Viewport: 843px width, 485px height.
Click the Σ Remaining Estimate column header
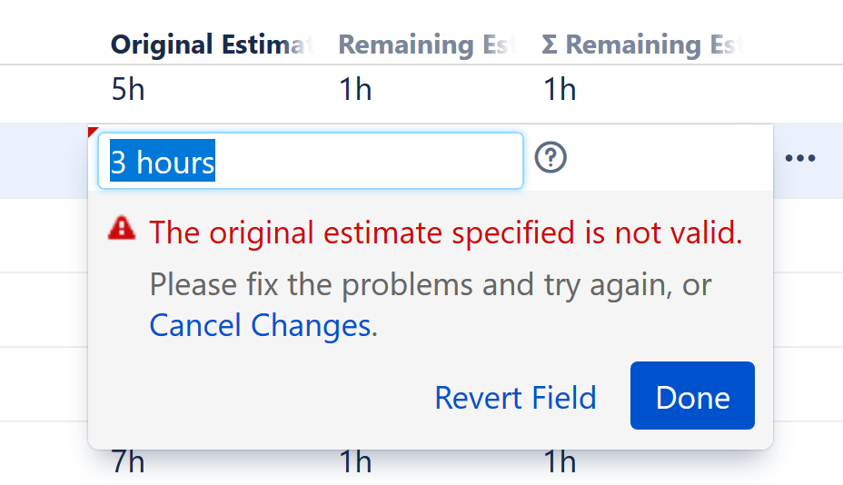coord(641,45)
